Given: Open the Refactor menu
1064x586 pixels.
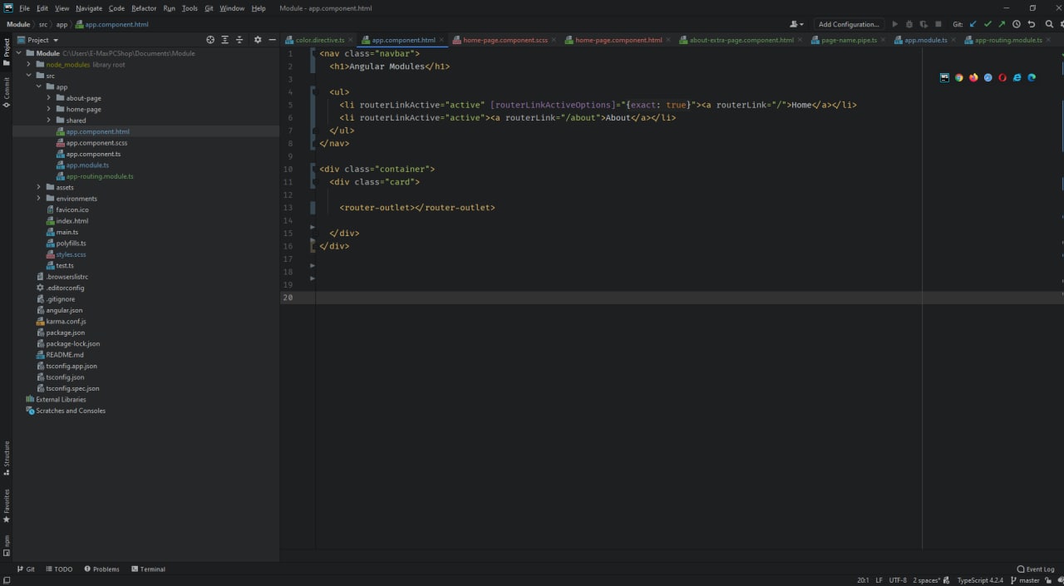Looking at the screenshot, I should coord(144,8).
